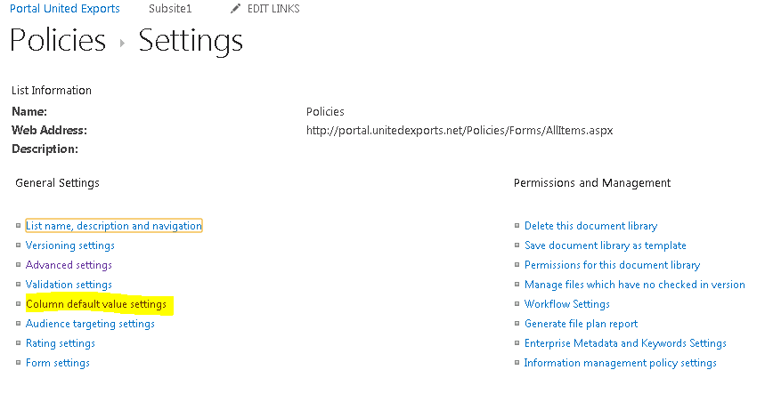Open List name, description and navigation
The width and height of the screenshot is (773, 394).
coord(114,226)
